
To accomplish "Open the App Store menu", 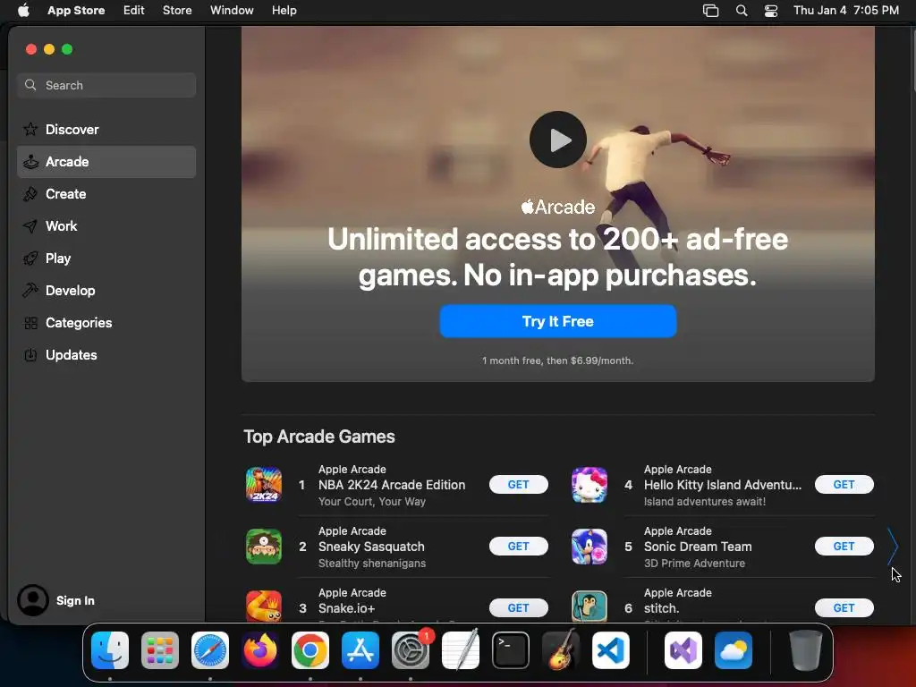I will (76, 11).
